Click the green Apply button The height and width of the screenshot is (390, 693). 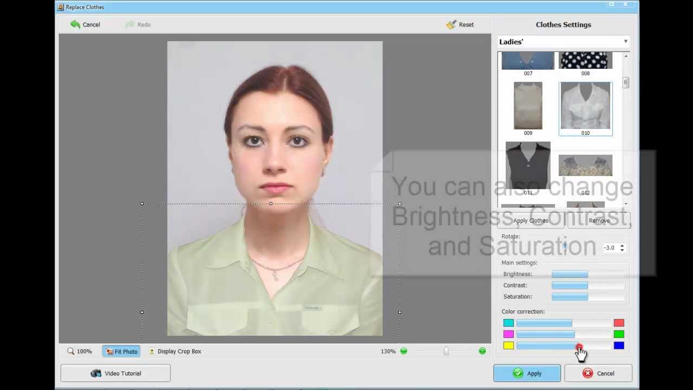[527, 373]
